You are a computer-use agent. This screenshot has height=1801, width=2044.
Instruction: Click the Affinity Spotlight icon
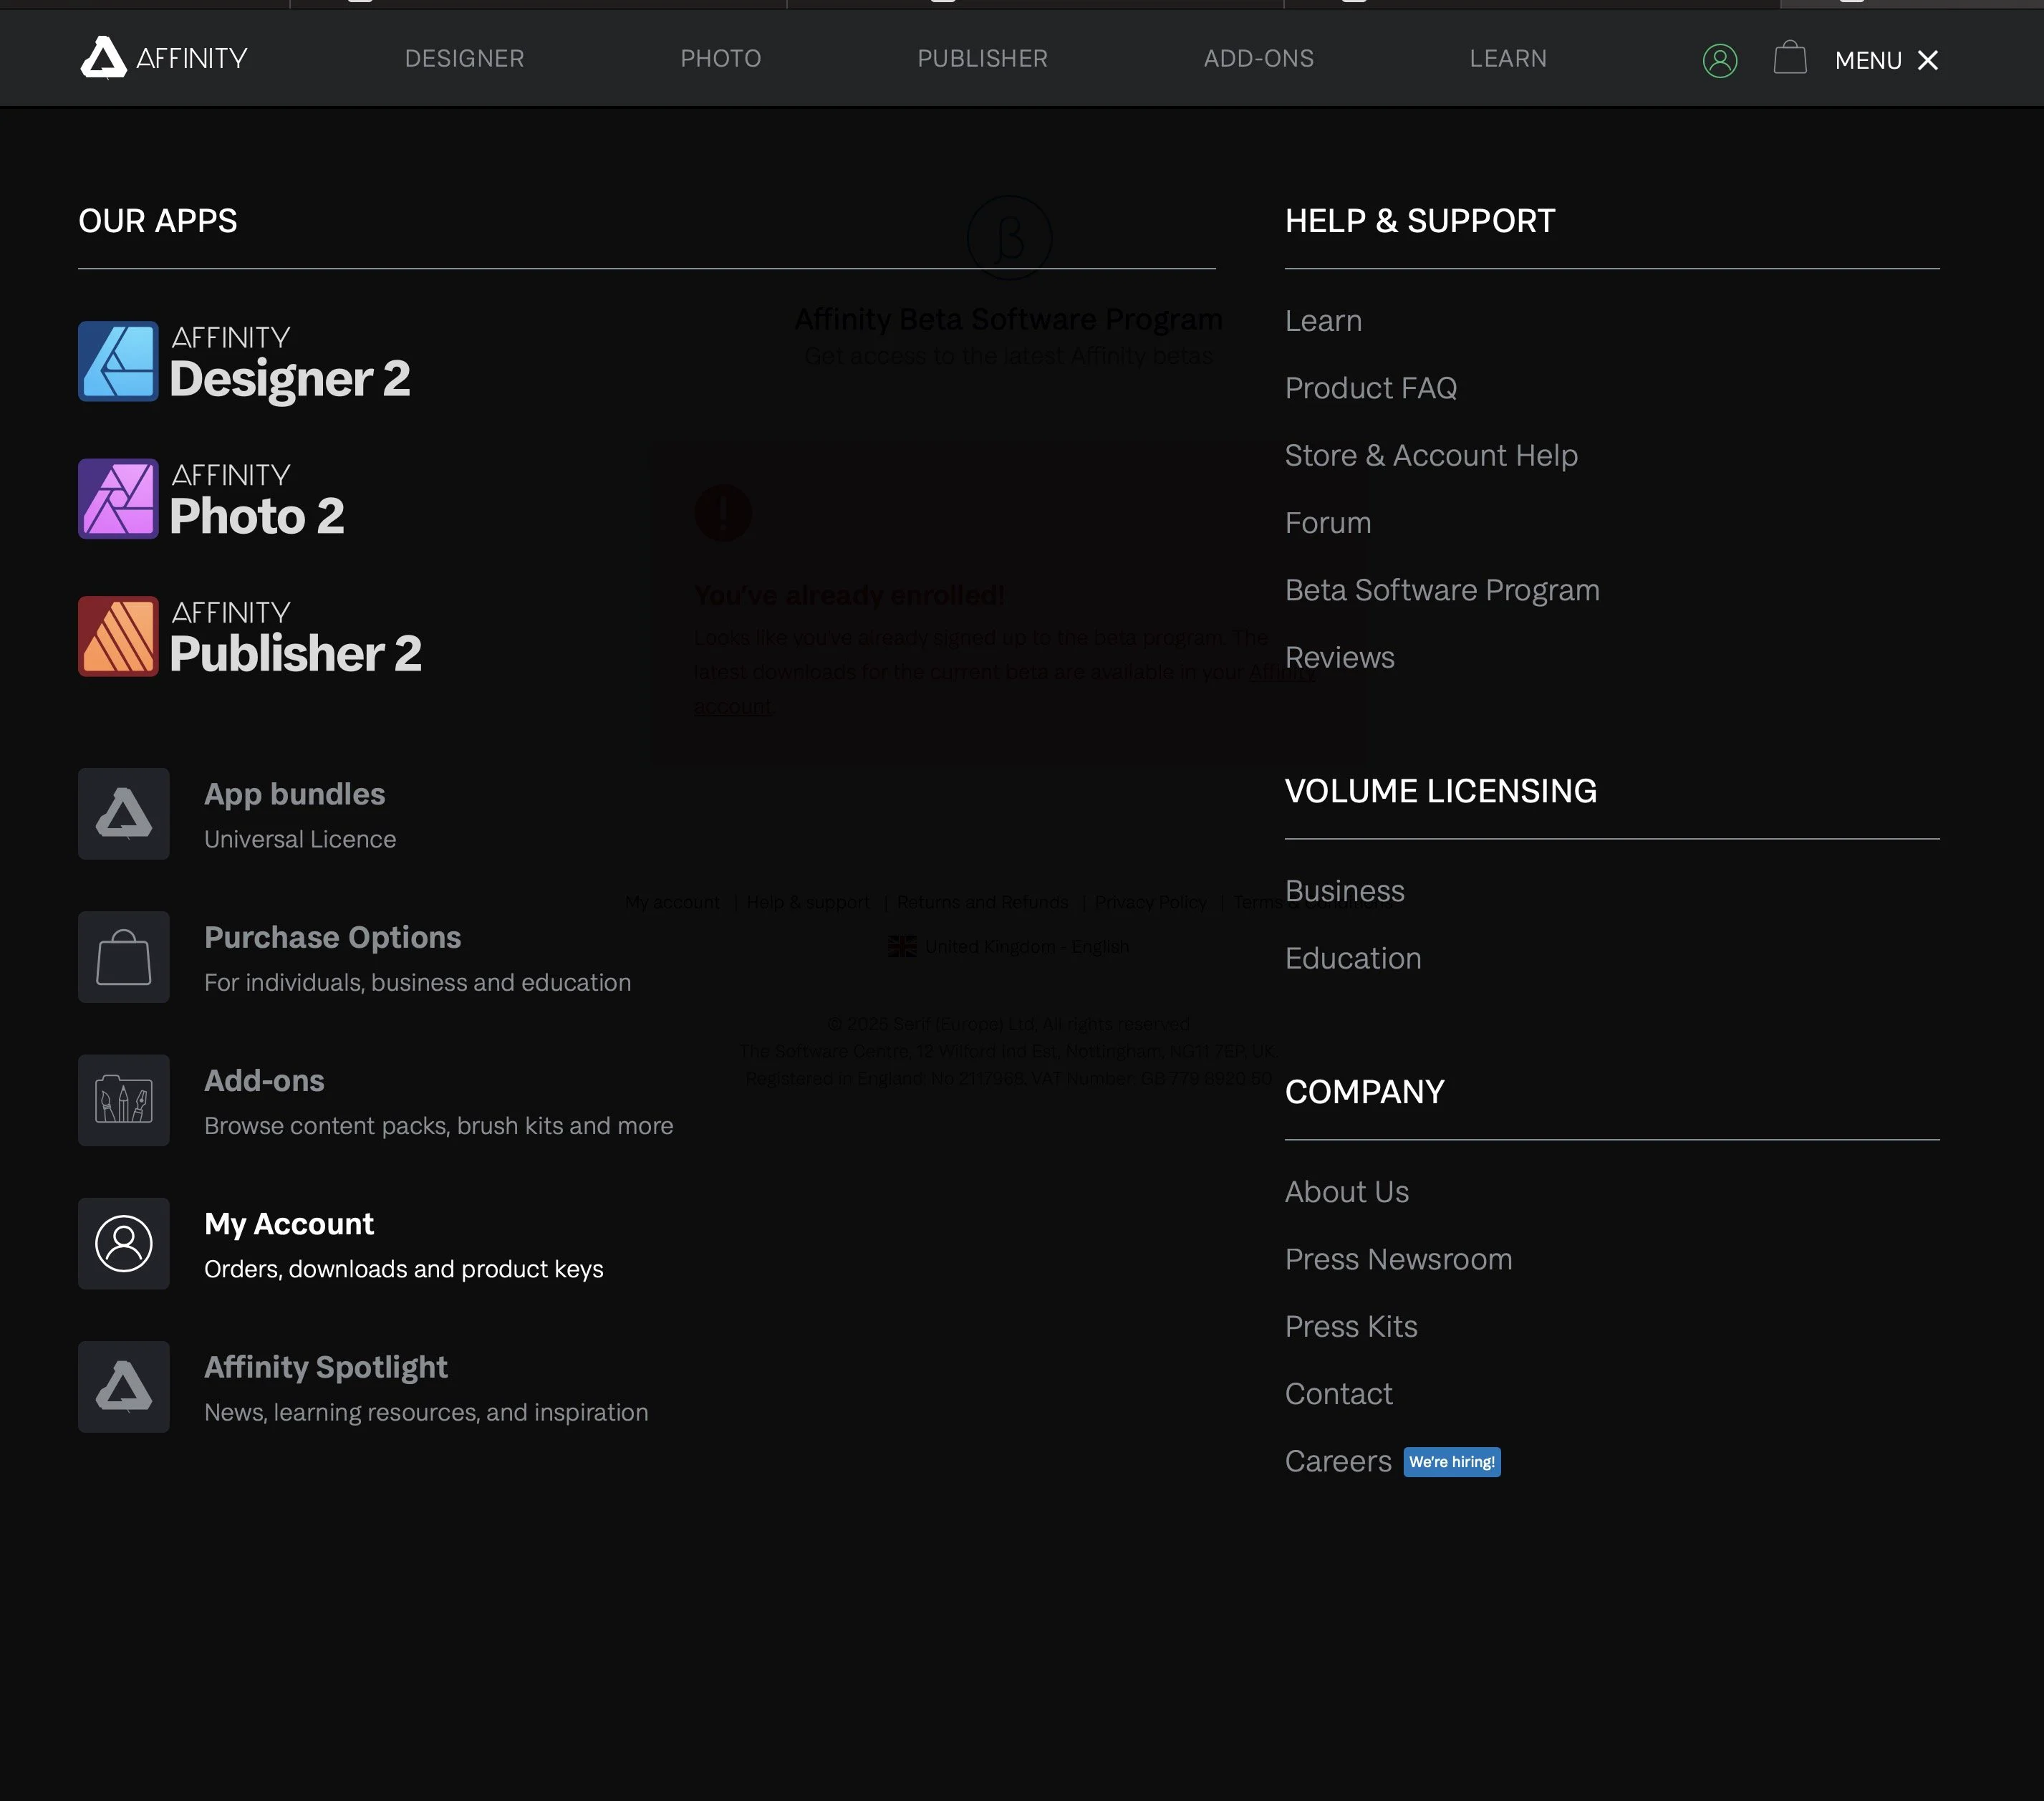coord(124,1387)
